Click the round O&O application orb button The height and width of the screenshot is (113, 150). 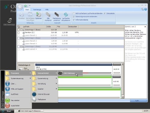(x=20, y=7)
